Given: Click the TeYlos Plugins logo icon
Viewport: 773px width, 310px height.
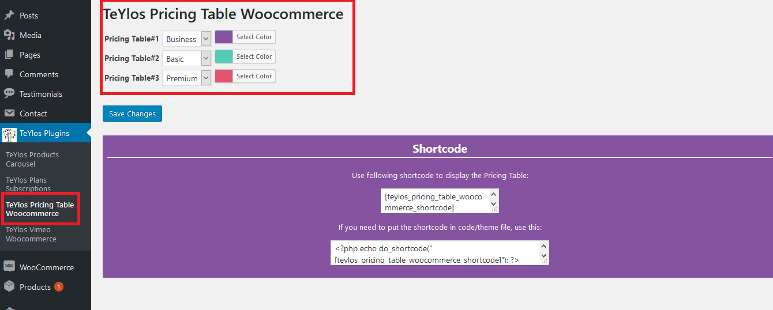Looking at the screenshot, I should 9,134.
